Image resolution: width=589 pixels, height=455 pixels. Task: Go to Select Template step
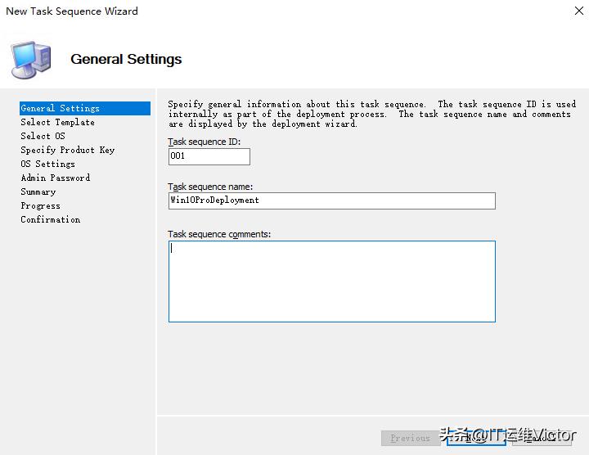click(x=57, y=122)
